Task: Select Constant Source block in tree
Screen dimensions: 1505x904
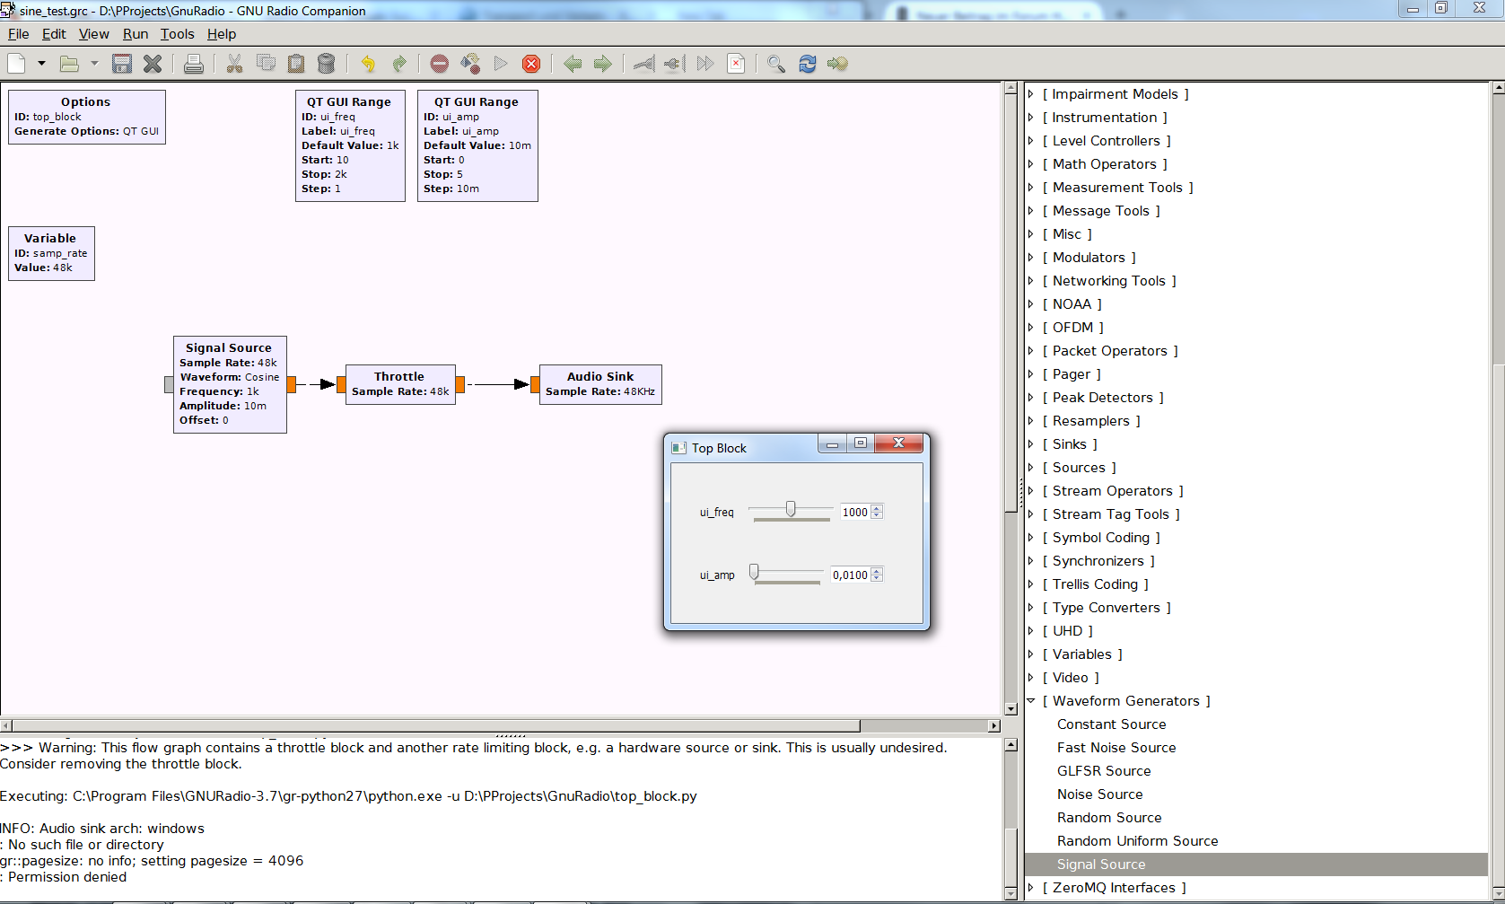Action: (x=1111, y=724)
